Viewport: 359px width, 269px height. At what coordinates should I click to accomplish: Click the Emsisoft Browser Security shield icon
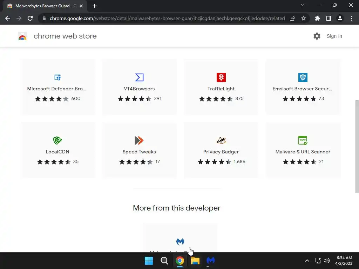303,77
